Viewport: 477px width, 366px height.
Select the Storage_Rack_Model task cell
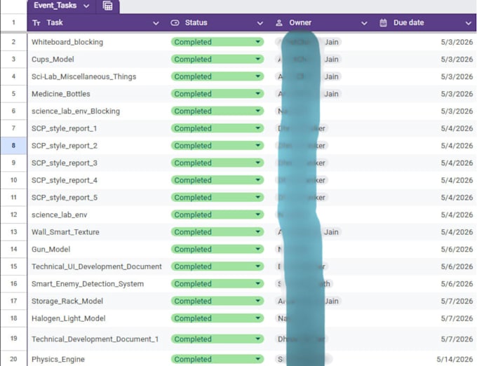click(x=97, y=301)
